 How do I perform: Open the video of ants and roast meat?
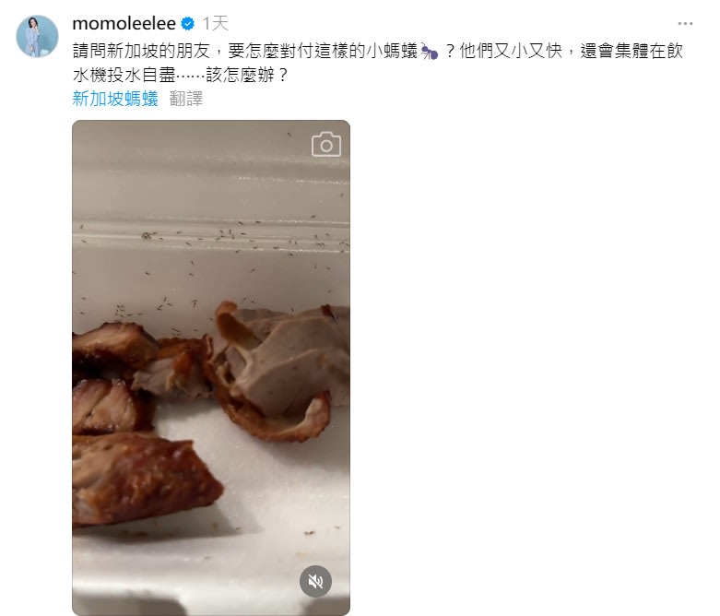(x=211, y=368)
